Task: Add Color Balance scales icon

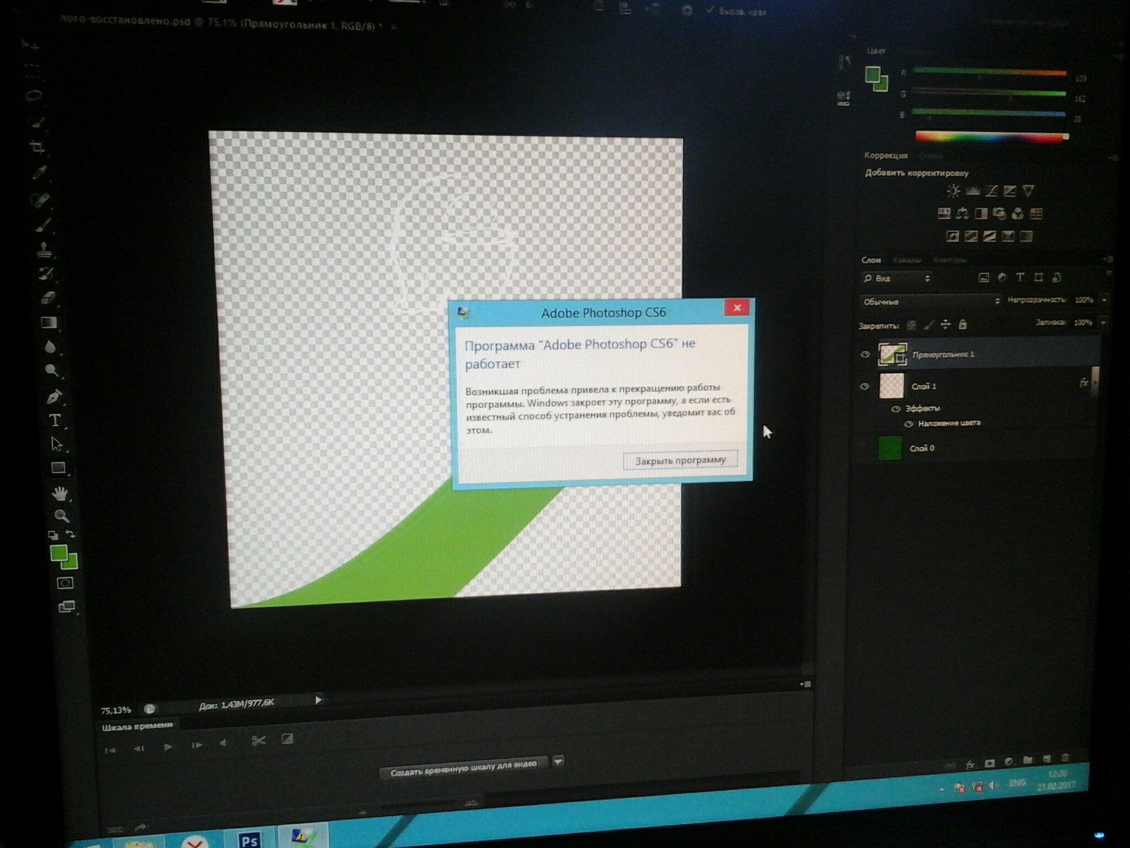Action: point(963,213)
